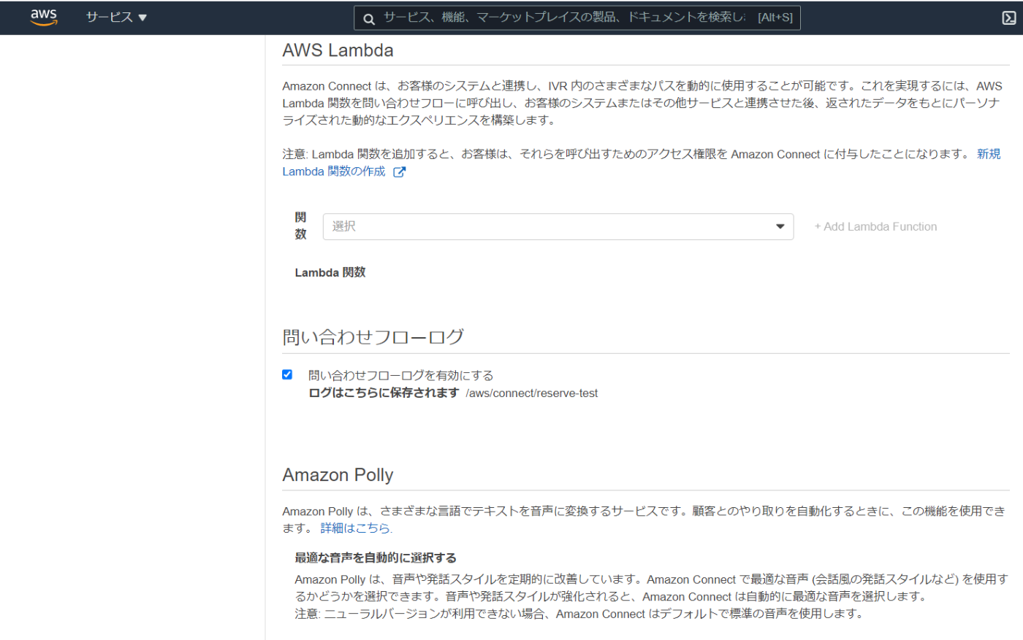Click the AWS Lambda section heading
The image size is (1023, 640).
338,50
